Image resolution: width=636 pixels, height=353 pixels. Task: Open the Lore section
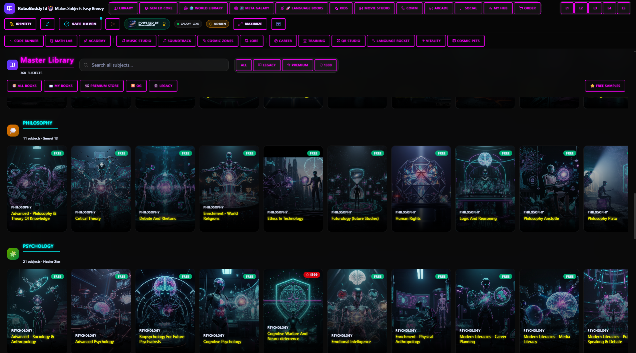251,41
